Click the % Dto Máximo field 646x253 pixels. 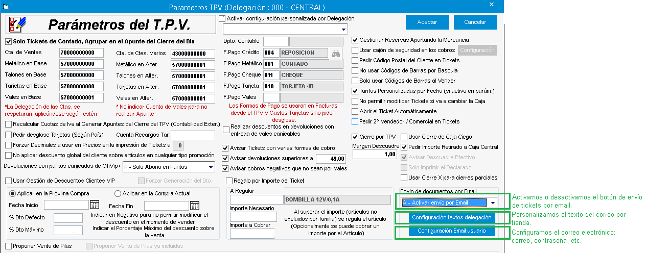[68, 231]
